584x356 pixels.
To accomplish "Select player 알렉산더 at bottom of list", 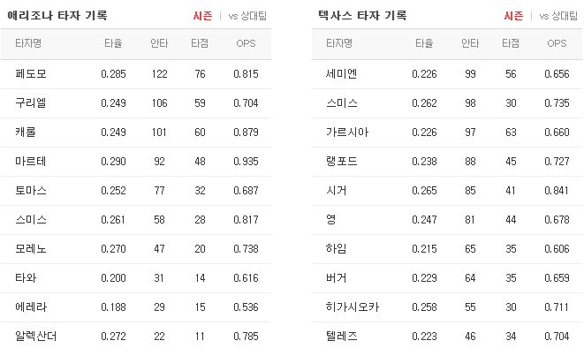I will click(35, 337).
